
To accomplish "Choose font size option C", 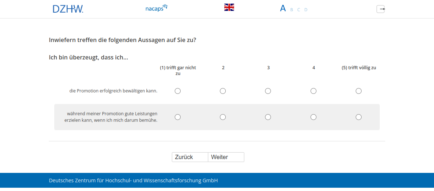I will pyautogui.click(x=299, y=10).
